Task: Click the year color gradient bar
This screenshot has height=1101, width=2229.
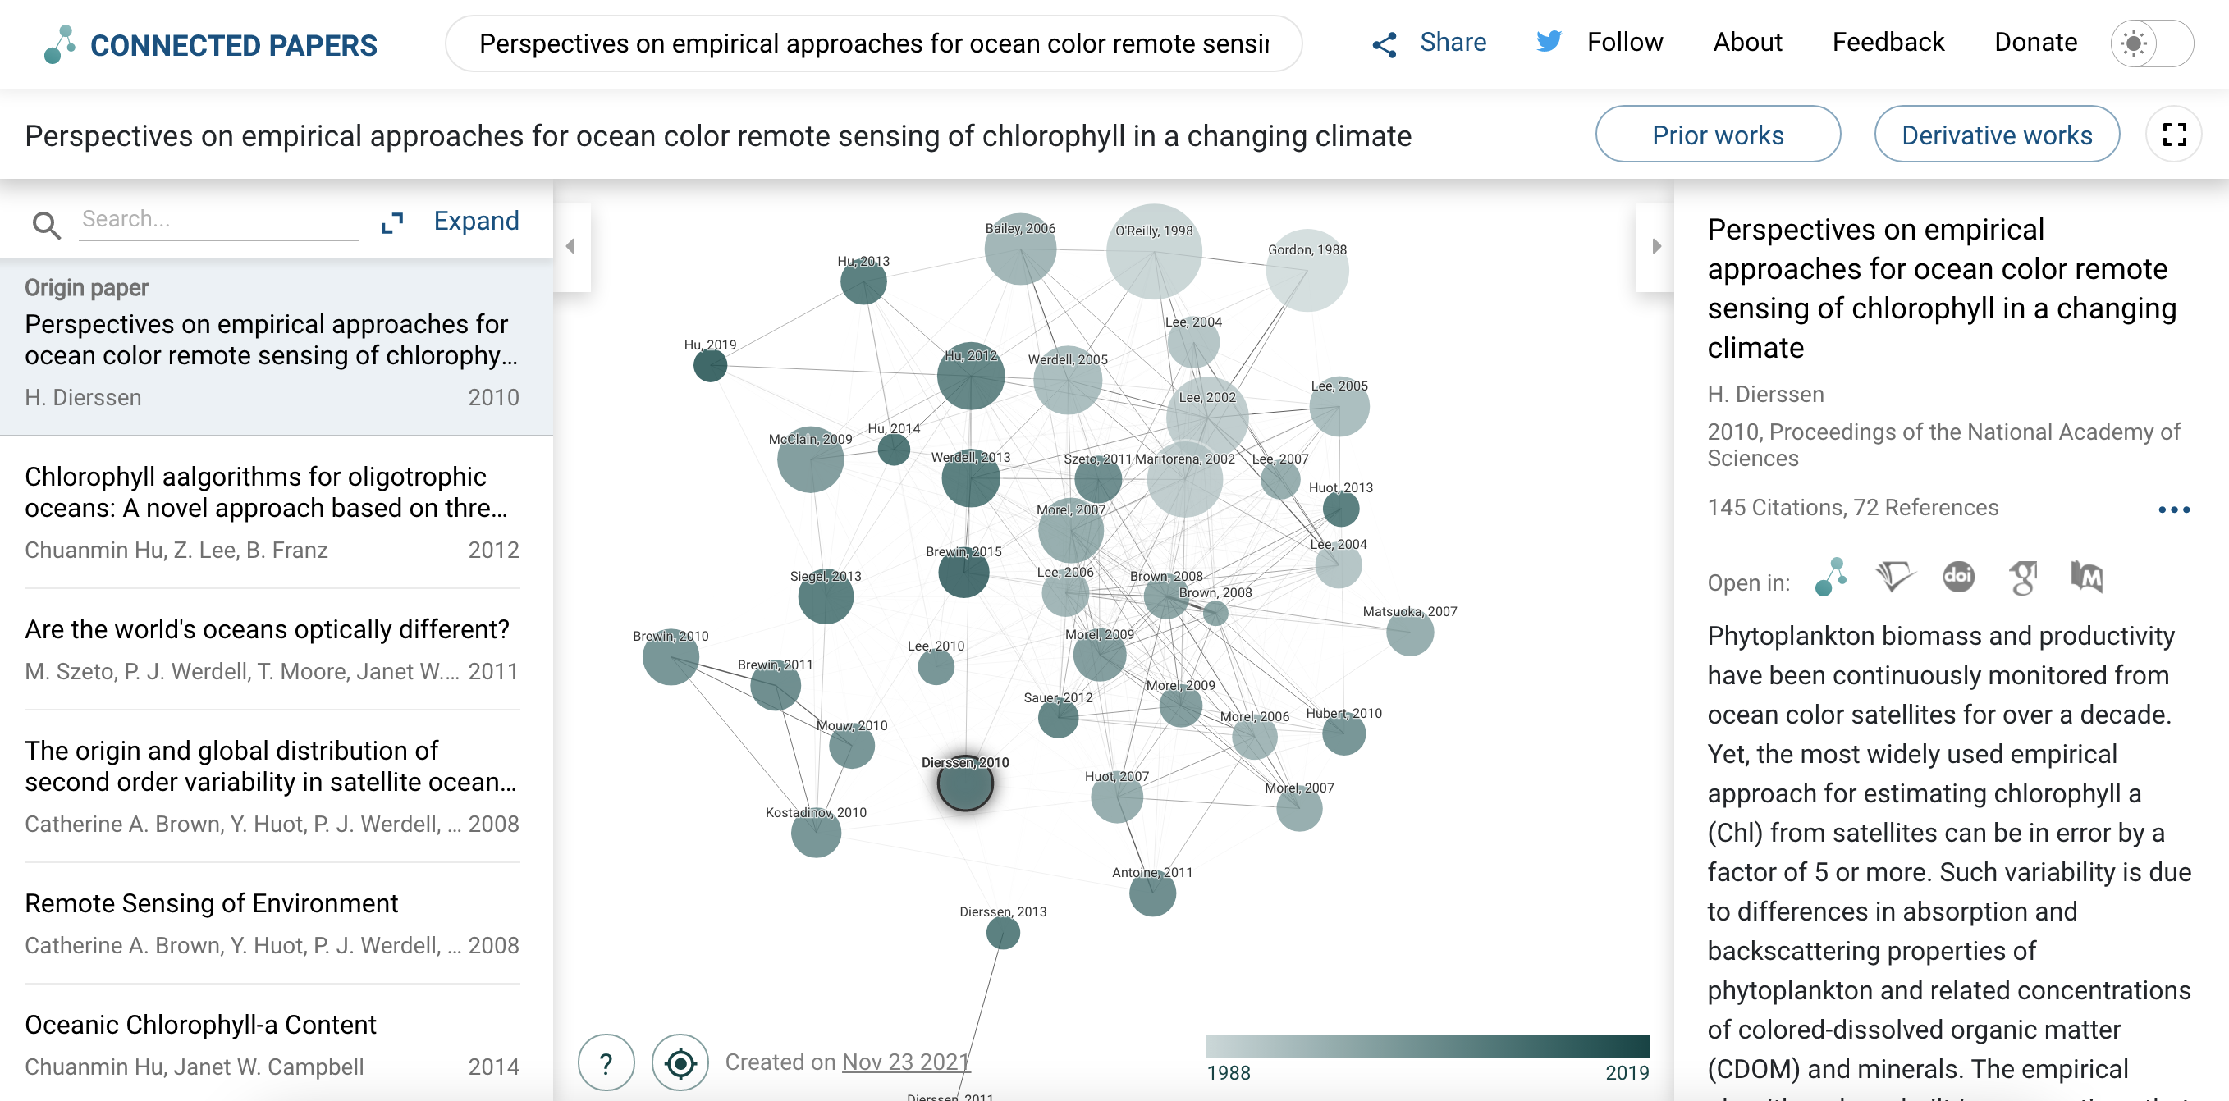Action: coord(1427,1047)
